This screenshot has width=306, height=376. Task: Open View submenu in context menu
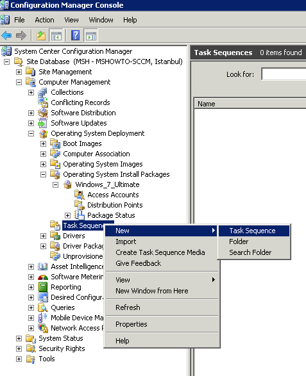click(162, 280)
